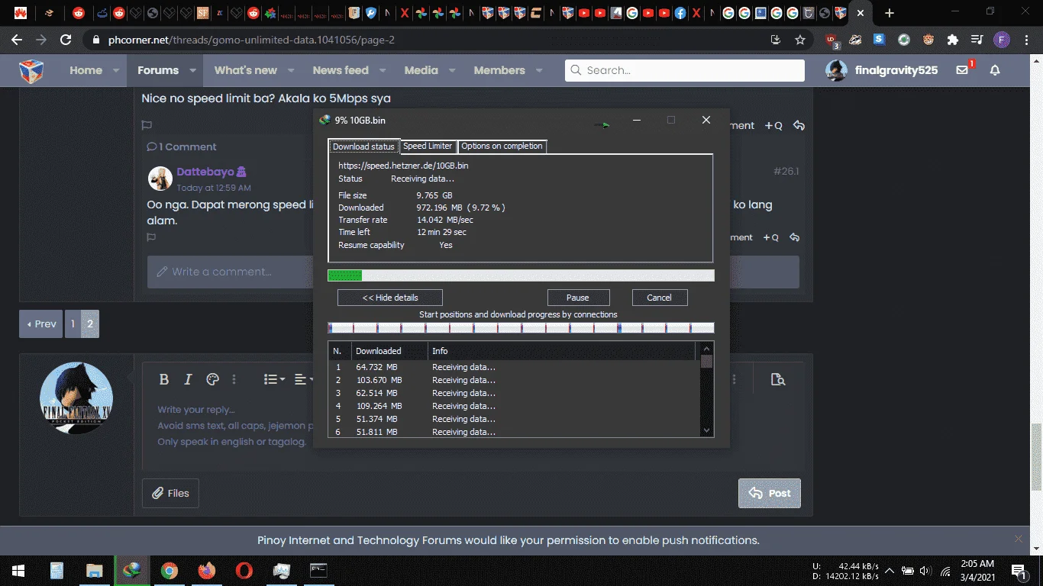Open the What's new menu
Viewport: 1043px width, 586px height.
point(245,70)
